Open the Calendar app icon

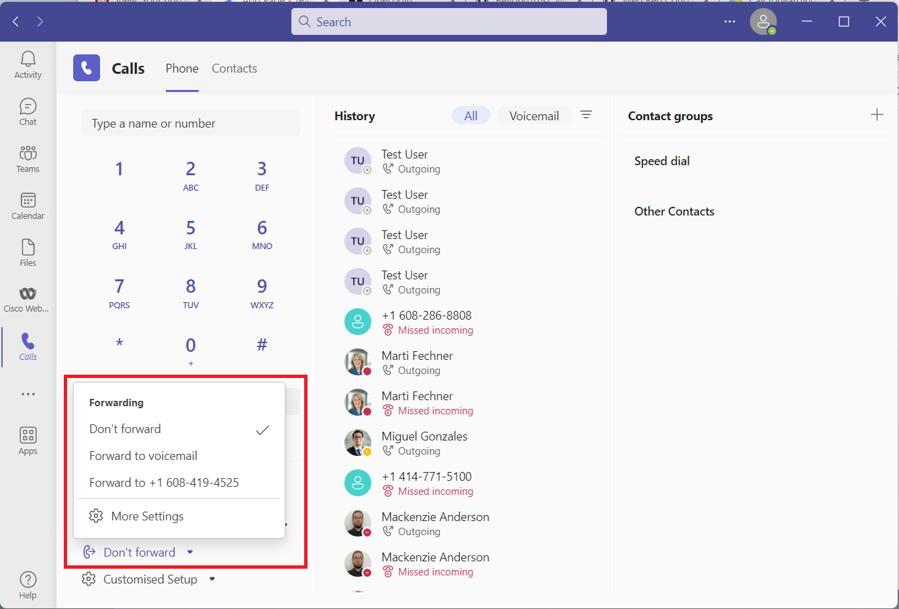click(x=28, y=206)
